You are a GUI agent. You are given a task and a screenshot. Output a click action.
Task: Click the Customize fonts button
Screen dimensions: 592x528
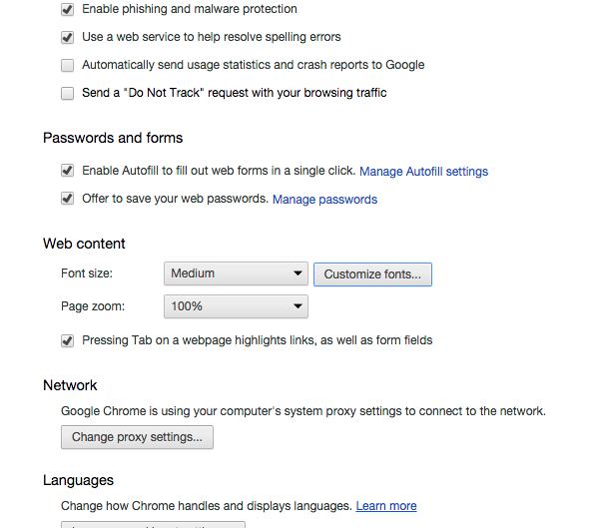(372, 274)
